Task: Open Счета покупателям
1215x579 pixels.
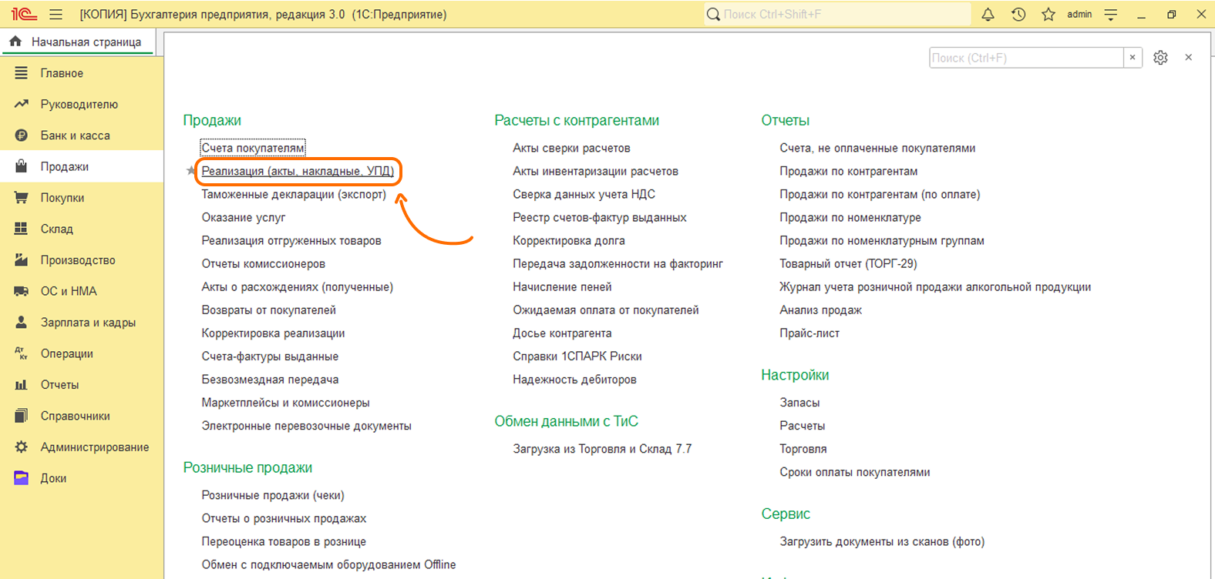Action: click(x=253, y=148)
